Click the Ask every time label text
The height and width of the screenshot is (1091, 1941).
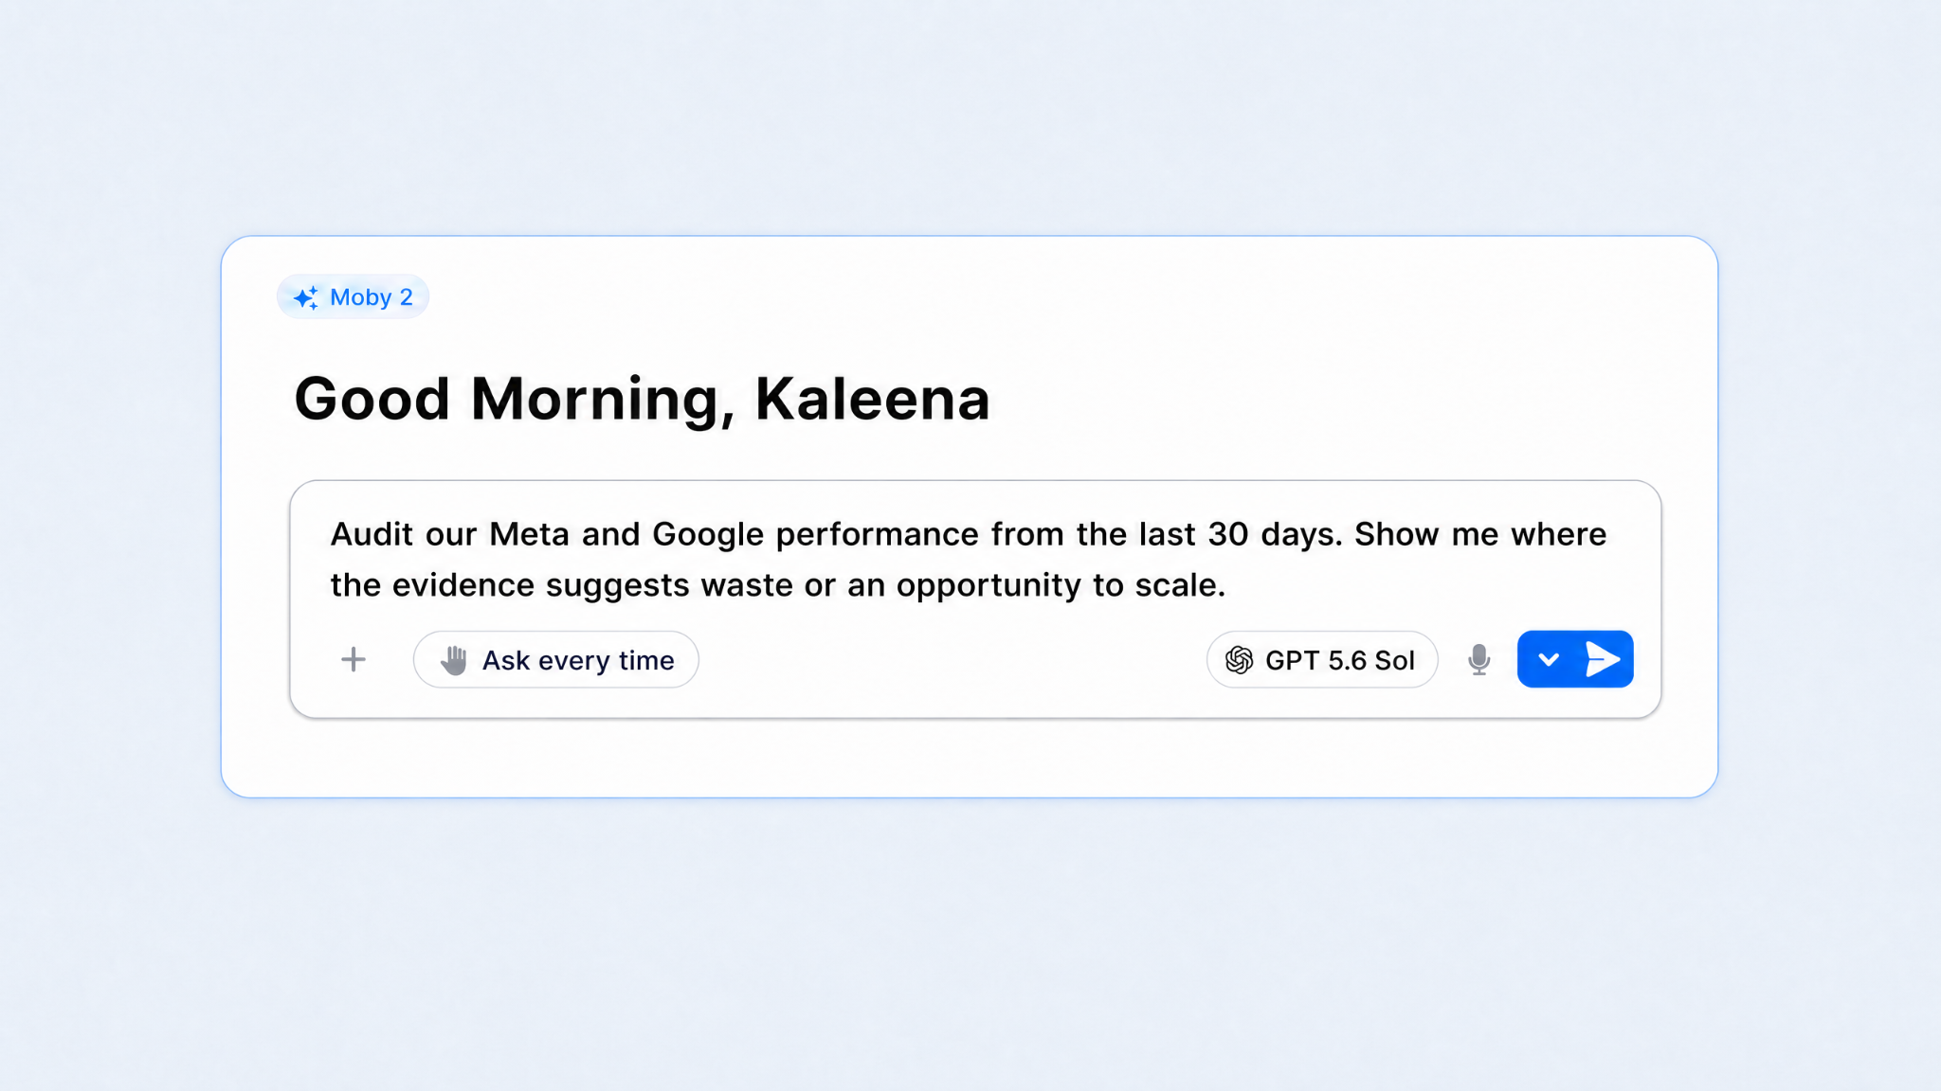(578, 660)
